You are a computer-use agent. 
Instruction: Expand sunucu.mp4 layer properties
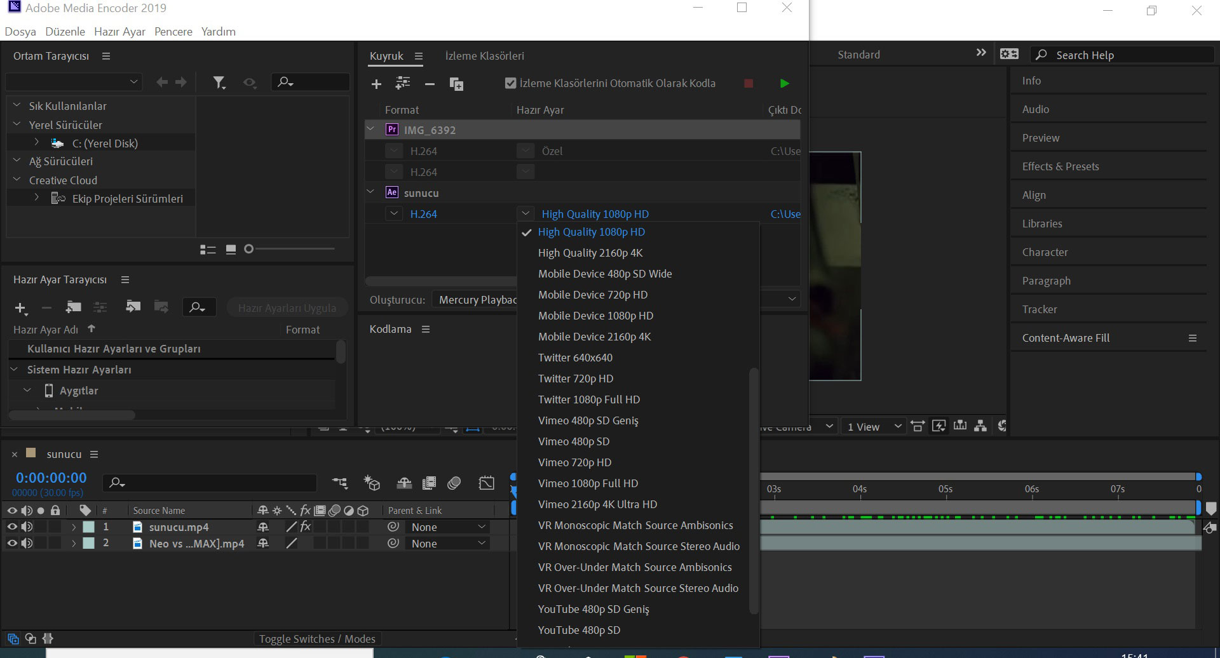pos(74,527)
